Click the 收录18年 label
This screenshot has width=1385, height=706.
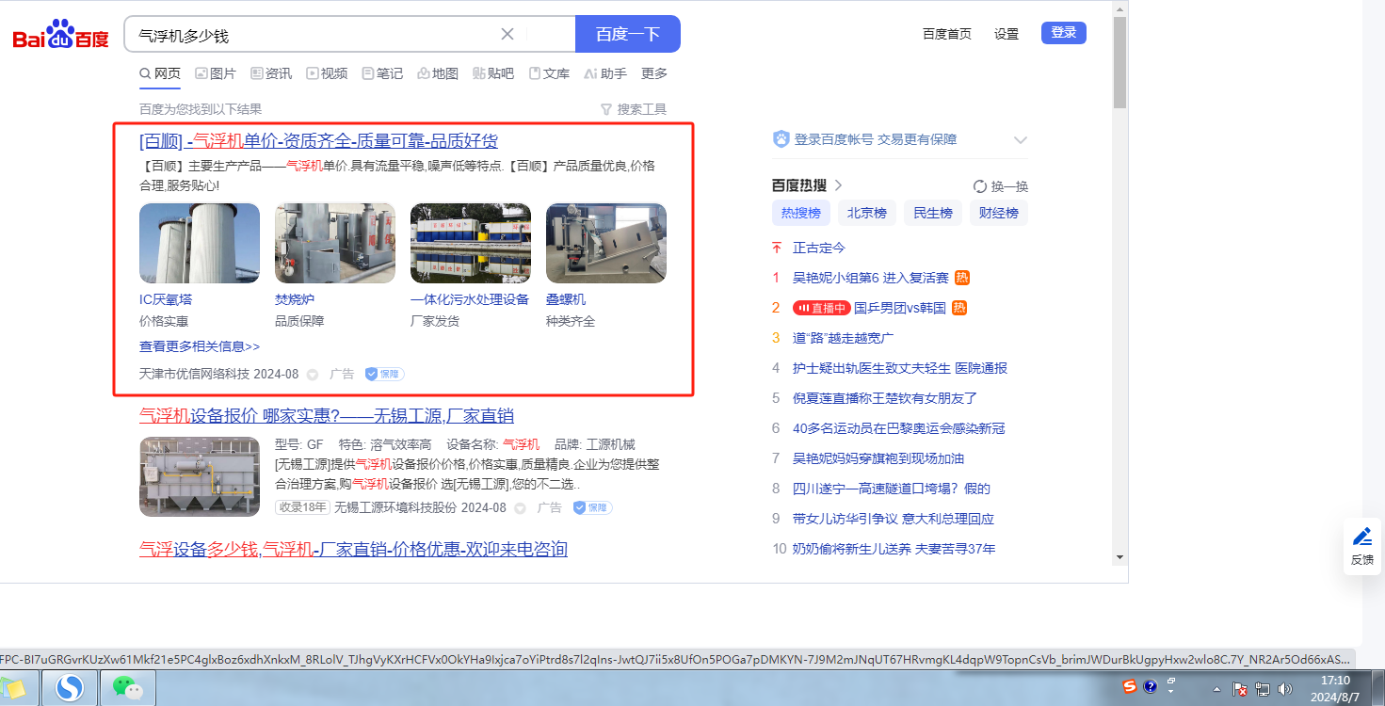click(302, 507)
